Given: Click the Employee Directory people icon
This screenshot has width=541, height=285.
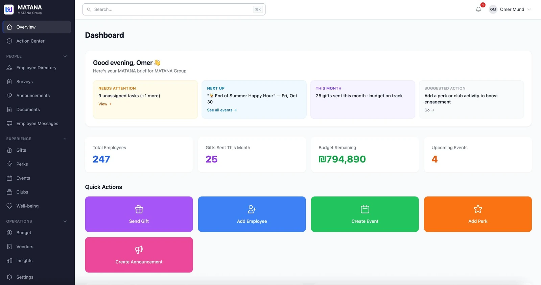Looking at the screenshot, I should [9, 68].
